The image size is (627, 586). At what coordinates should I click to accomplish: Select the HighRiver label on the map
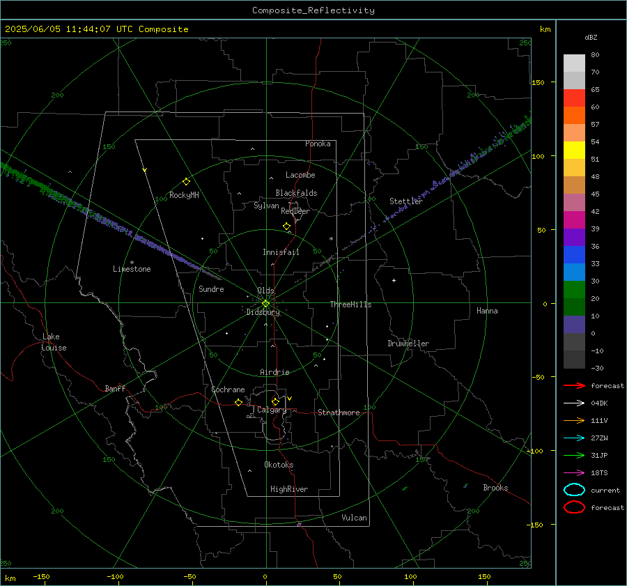pyautogui.click(x=289, y=489)
